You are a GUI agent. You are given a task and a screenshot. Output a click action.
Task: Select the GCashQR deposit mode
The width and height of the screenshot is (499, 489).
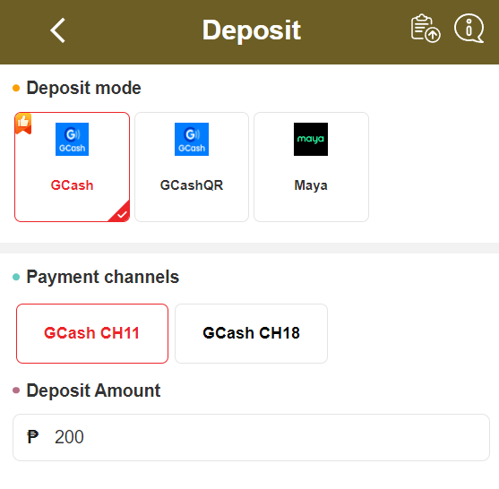192,167
